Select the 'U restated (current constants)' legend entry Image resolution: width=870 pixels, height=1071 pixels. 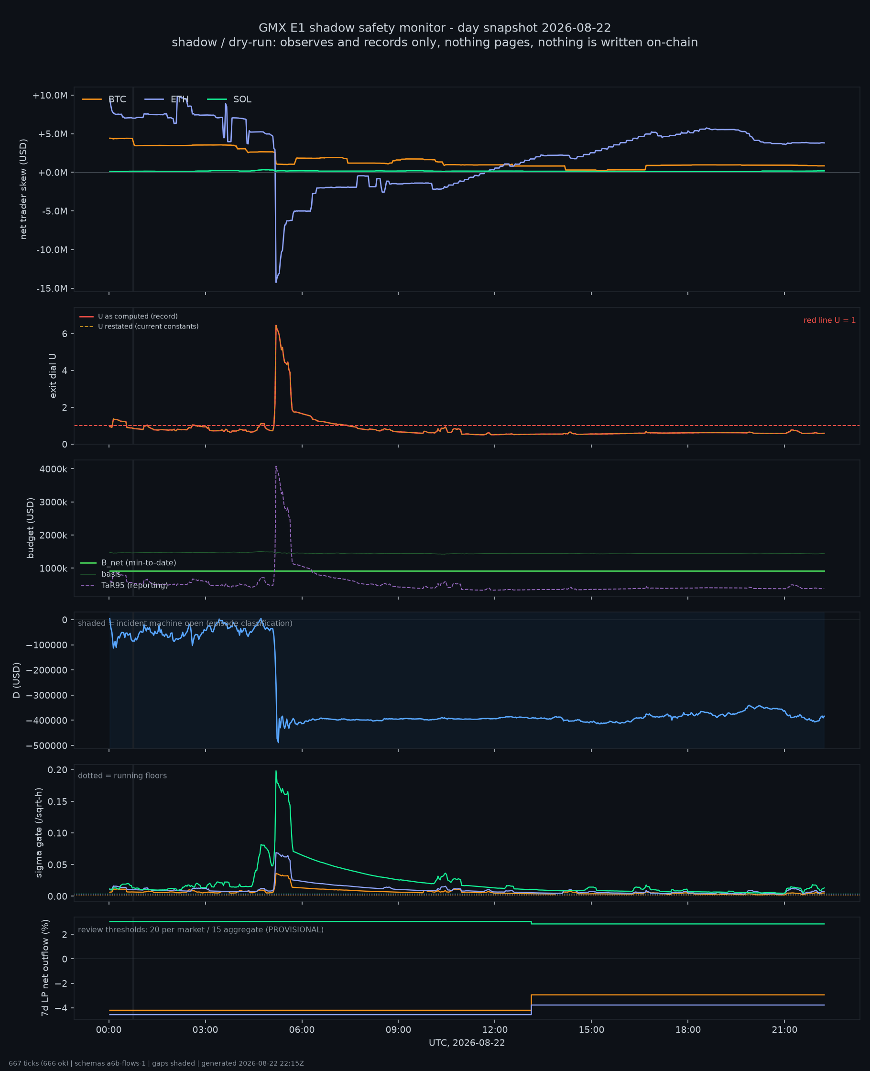[x=139, y=326]
